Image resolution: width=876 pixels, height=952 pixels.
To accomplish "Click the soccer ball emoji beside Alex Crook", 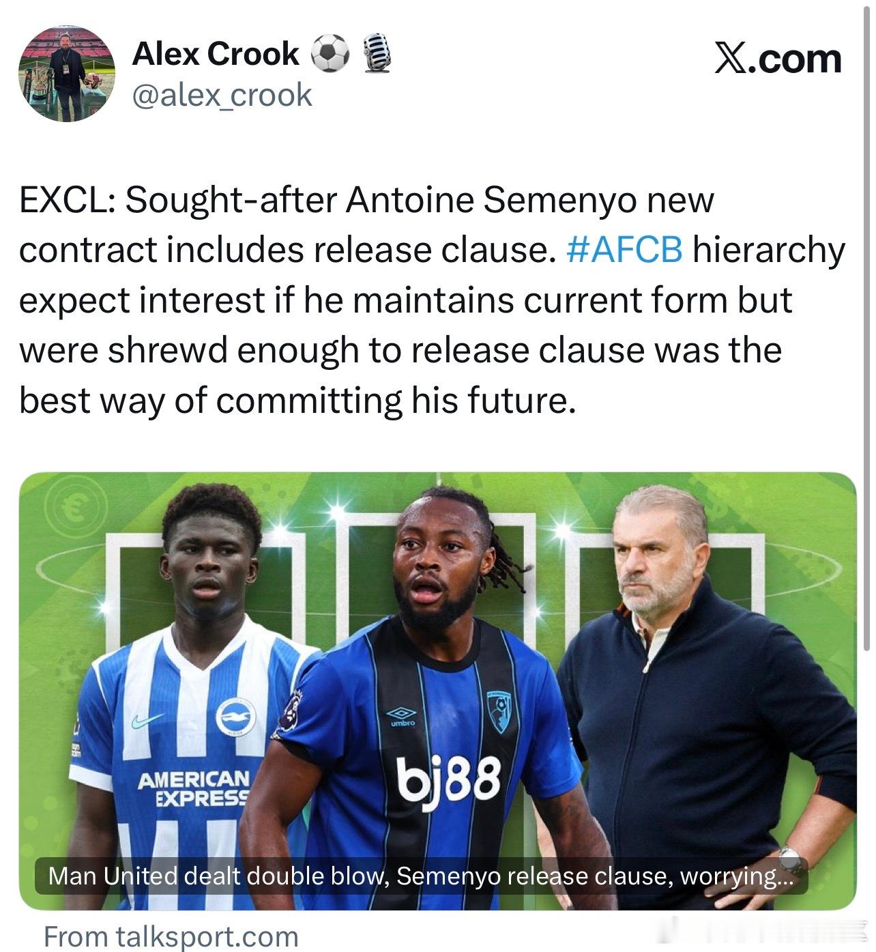I will tap(330, 54).
